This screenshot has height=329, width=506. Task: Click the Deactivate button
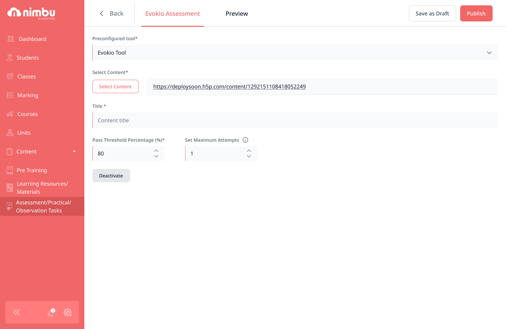tap(111, 176)
